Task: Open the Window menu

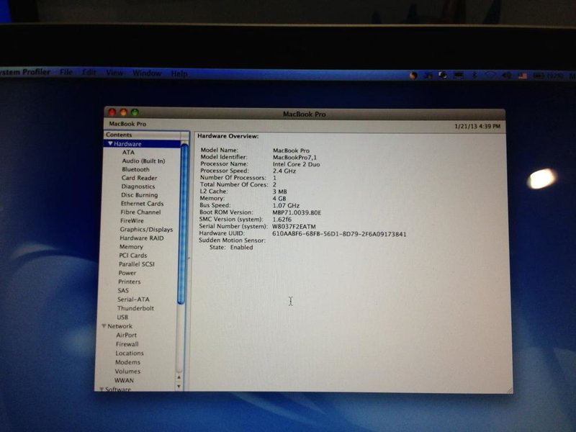Action: tap(147, 73)
